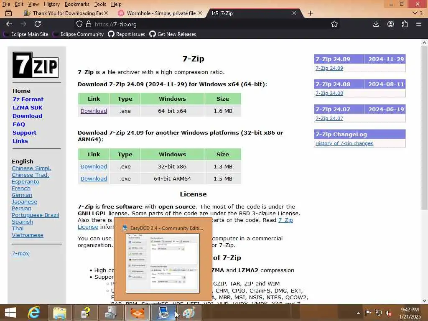428x321 pixels.
Task: Click the 7-Zip logo image
Action: pyautogui.click(x=36, y=65)
